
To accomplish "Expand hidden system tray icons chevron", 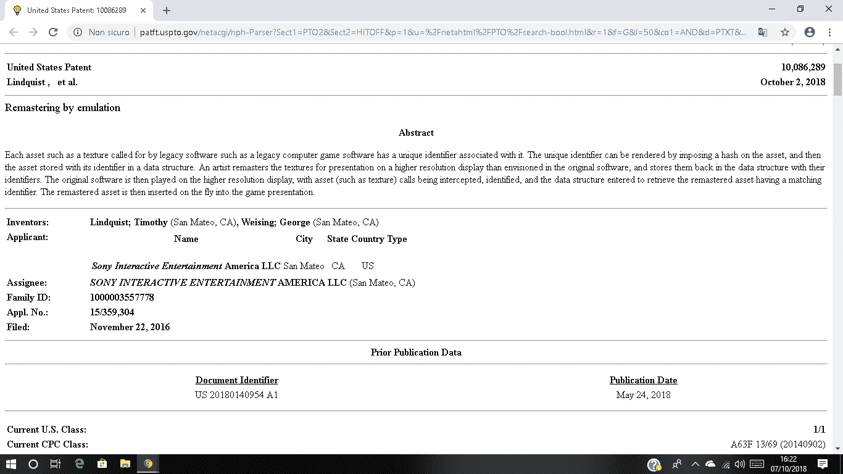I will (696, 464).
